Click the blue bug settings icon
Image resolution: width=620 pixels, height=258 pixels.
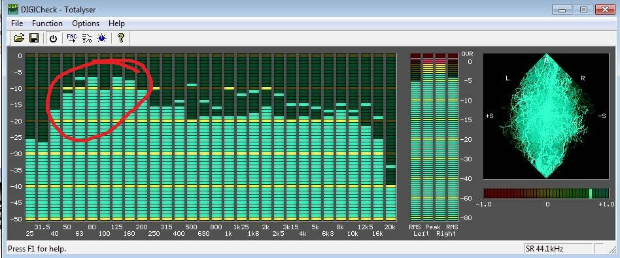102,38
